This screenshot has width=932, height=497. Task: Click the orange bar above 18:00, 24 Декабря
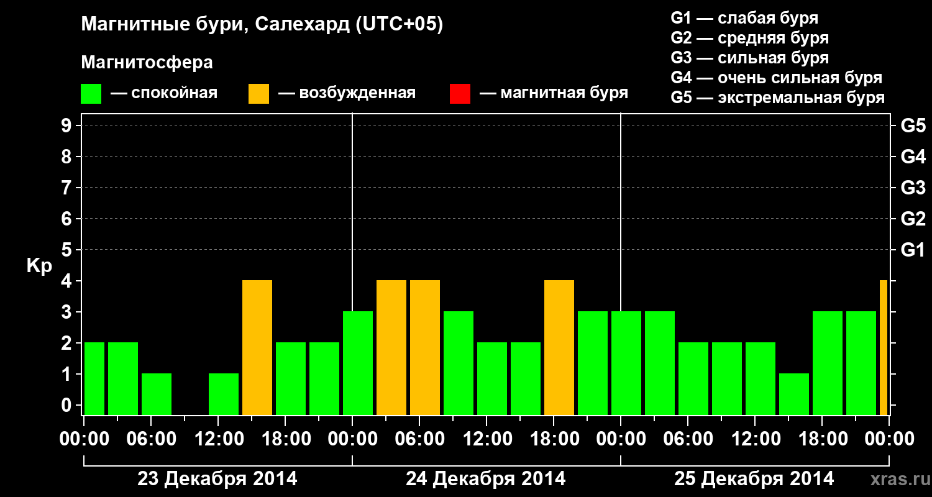point(559,347)
